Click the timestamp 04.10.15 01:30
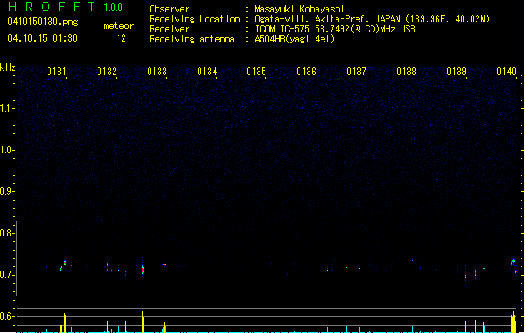Image resolution: width=525 pixels, height=333 pixels. pos(43,38)
